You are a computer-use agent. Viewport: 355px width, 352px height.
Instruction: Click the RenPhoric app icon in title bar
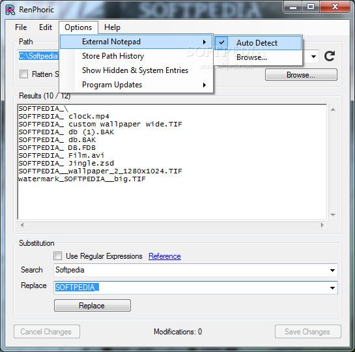(x=10, y=10)
